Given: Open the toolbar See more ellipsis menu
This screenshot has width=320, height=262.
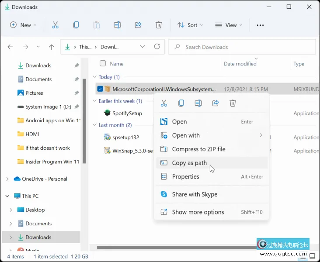Looking at the screenshot, I should click(260, 25).
